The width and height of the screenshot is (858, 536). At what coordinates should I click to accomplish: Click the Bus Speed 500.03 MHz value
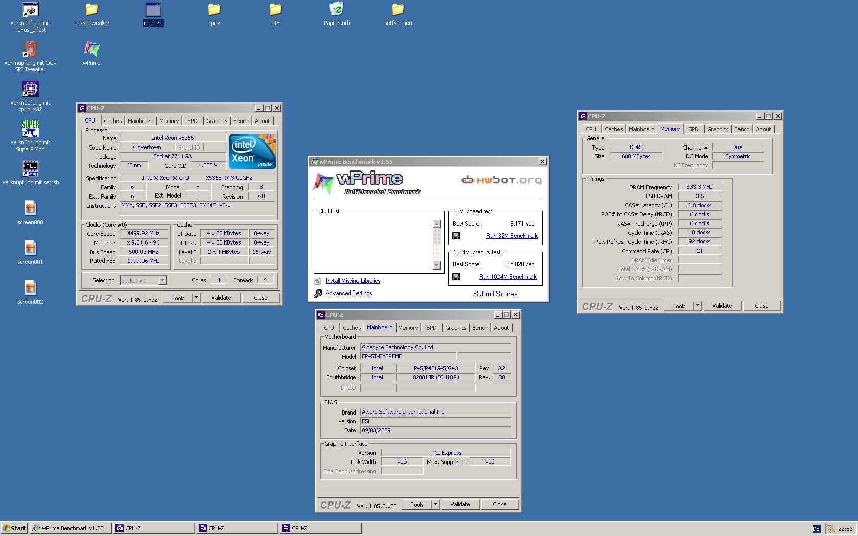(144, 252)
